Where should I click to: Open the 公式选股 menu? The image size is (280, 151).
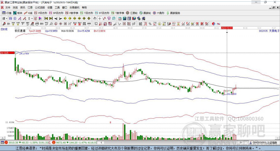(40, 7)
